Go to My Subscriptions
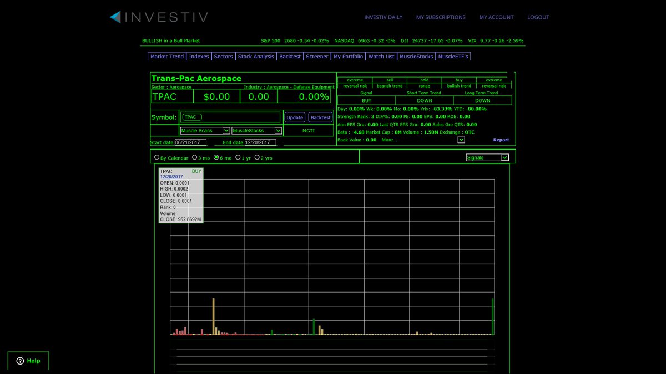This screenshot has height=374, width=666. click(441, 17)
